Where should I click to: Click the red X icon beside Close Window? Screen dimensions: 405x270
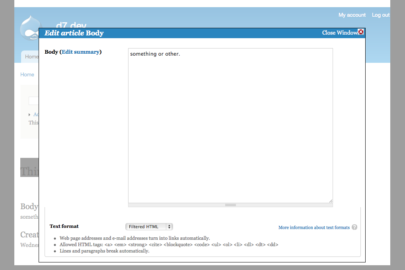[361, 32]
